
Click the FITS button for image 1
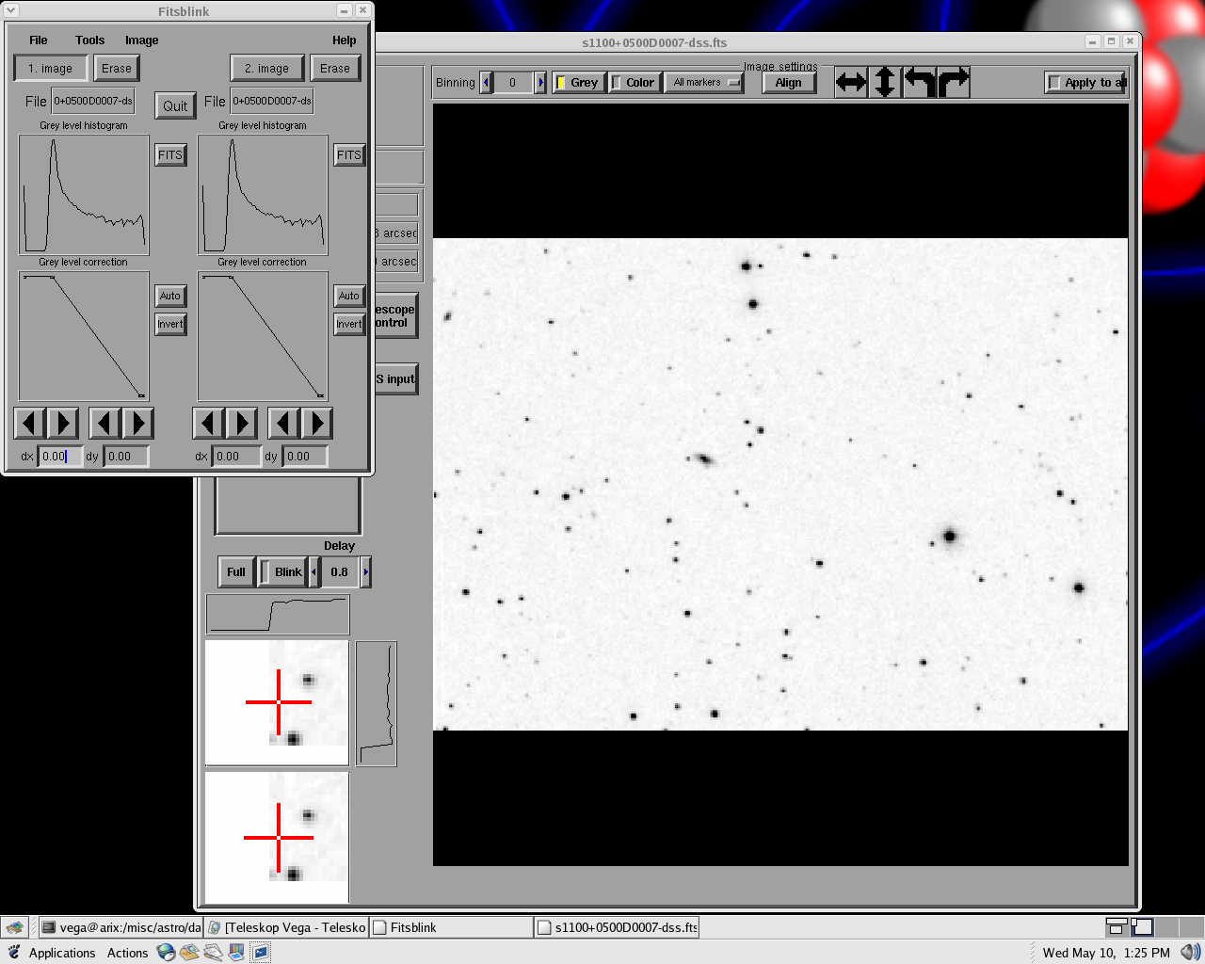click(170, 155)
